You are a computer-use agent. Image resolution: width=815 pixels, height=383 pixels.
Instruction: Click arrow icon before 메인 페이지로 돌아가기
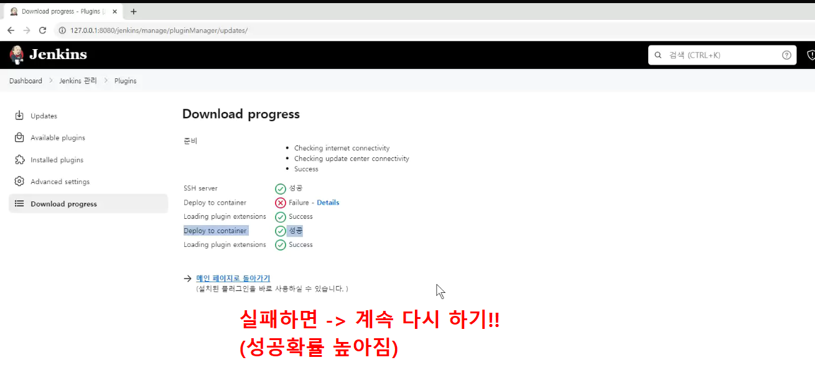click(x=188, y=279)
